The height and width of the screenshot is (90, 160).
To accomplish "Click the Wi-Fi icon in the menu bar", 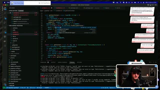I will pyautogui.click(x=138, y=2).
